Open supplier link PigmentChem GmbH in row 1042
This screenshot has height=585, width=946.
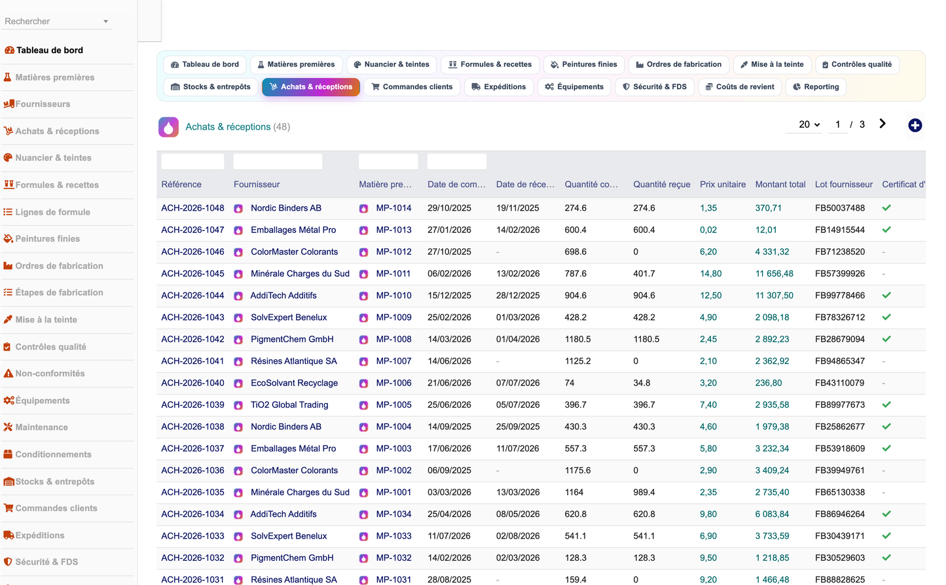click(292, 340)
